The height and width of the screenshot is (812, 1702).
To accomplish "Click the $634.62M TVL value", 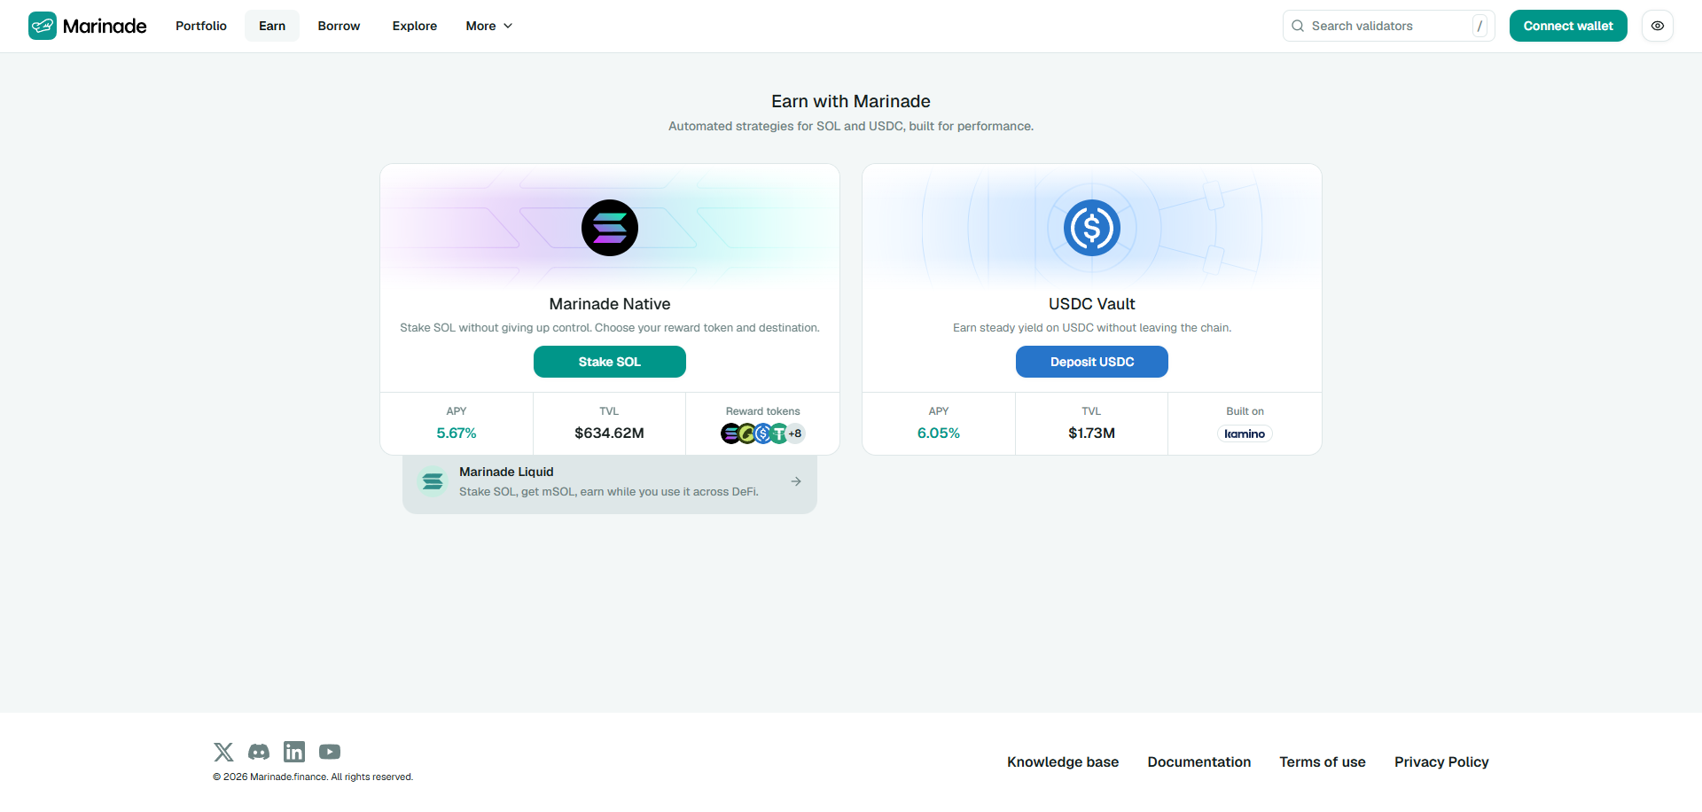I will (609, 433).
